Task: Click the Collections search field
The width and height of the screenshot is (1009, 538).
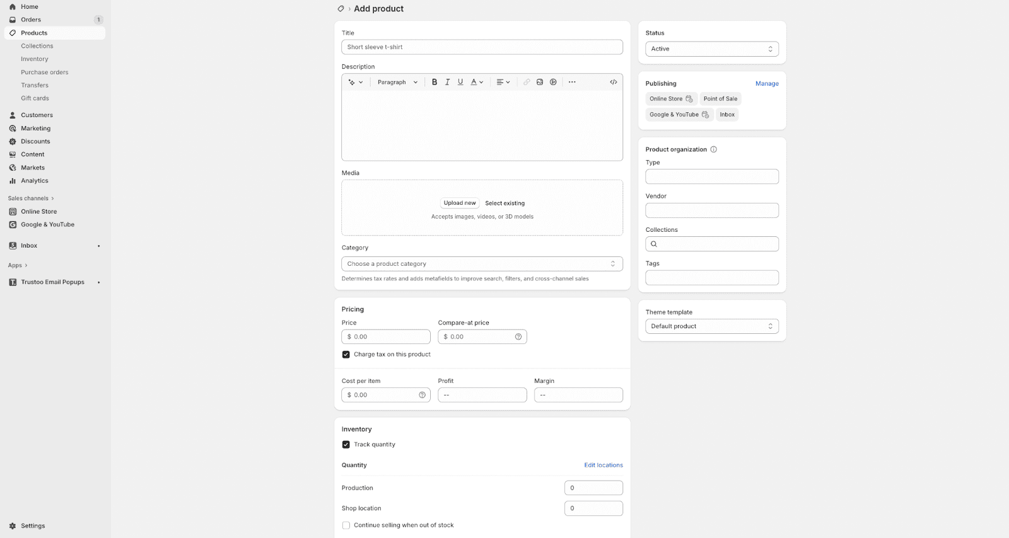Action: [712, 244]
